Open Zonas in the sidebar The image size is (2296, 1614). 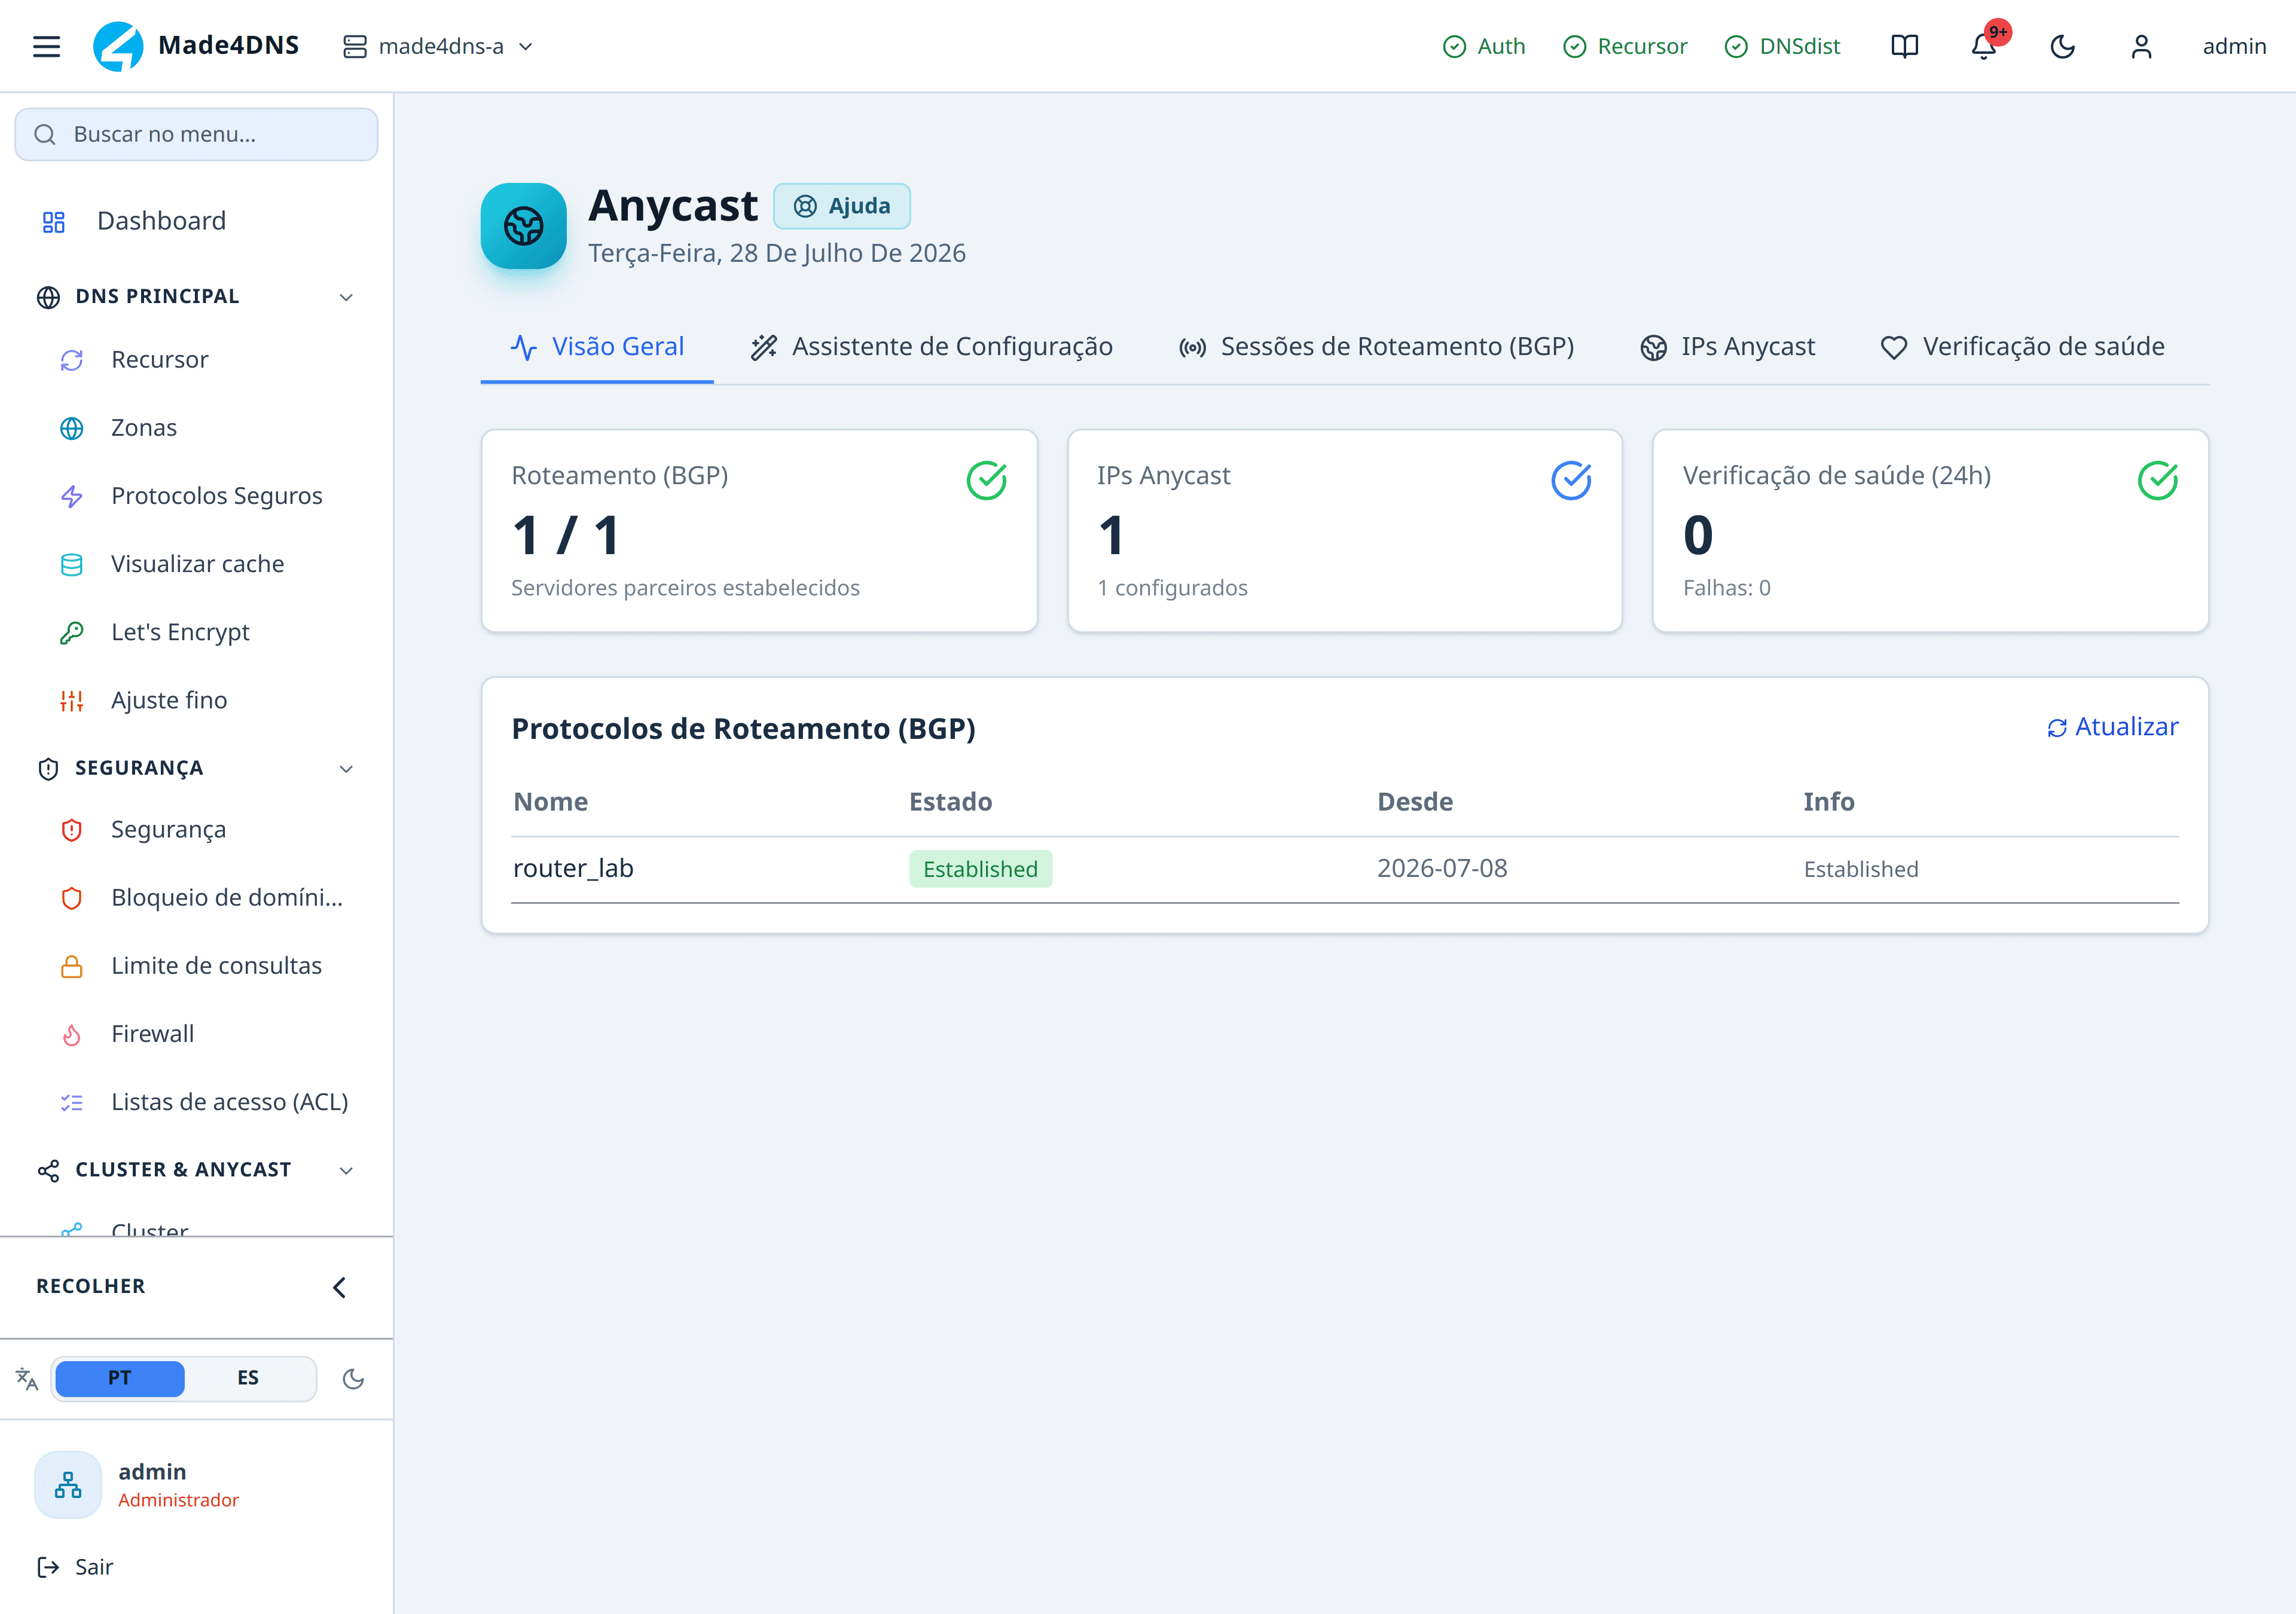tap(144, 428)
